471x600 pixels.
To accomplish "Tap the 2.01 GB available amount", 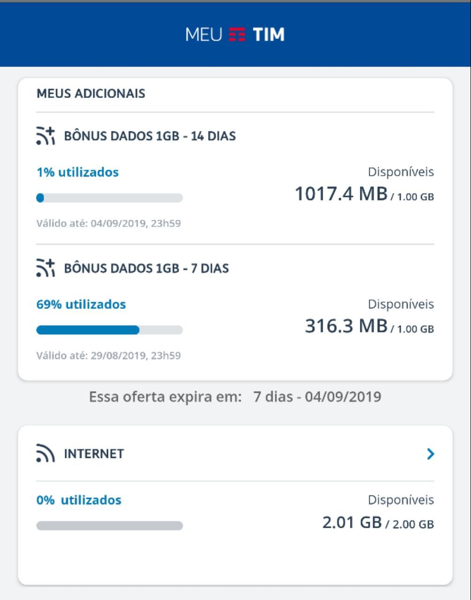I will pyautogui.click(x=352, y=522).
